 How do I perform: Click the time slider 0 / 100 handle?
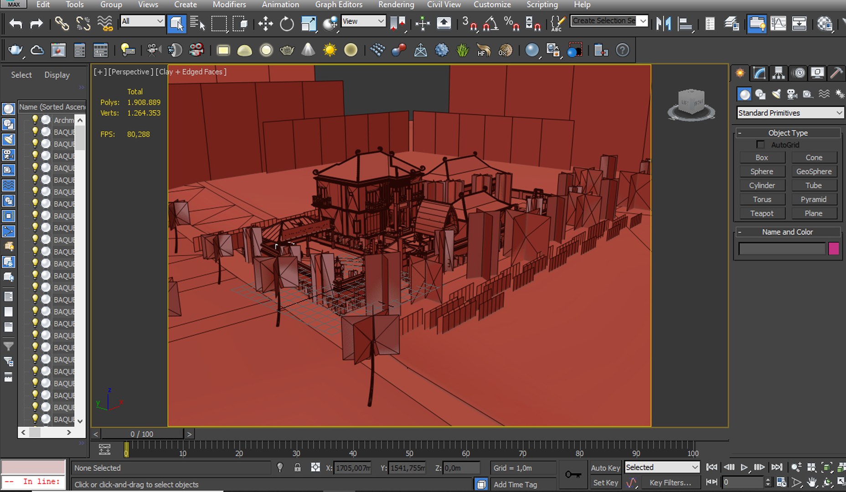tap(142, 434)
